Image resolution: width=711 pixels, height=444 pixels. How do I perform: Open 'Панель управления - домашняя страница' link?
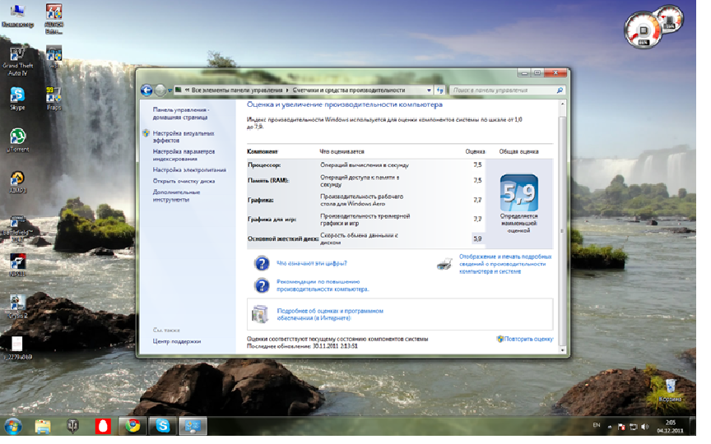[x=180, y=113]
